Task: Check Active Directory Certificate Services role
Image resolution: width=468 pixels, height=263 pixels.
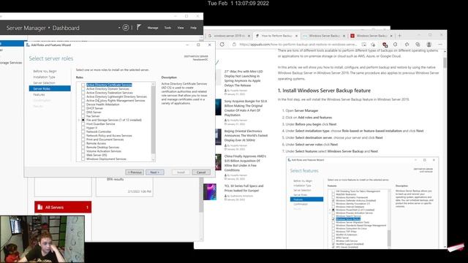Action: pyautogui.click(x=83, y=85)
